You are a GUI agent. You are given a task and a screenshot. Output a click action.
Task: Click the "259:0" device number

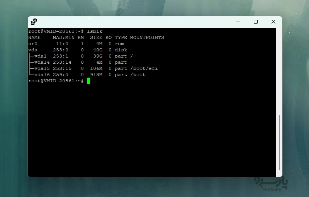(61, 75)
